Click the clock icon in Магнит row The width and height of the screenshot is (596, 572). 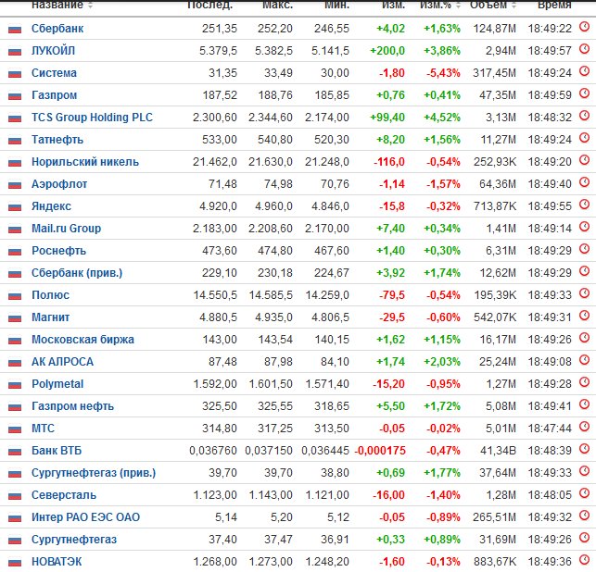(x=584, y=316)
